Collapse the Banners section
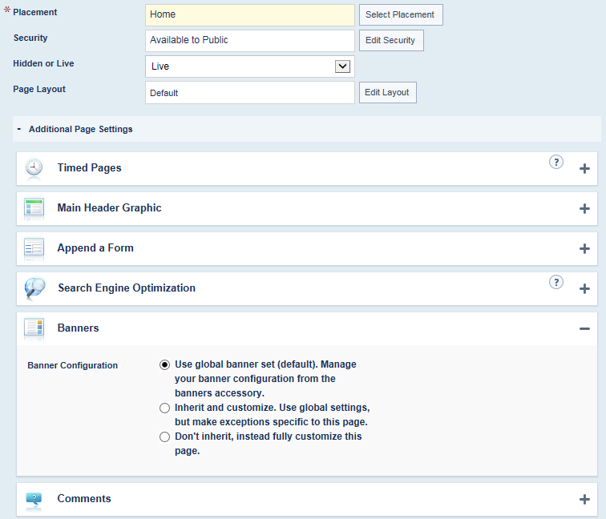This screenshot has width=606, height=519. click(x=584, y=328)
